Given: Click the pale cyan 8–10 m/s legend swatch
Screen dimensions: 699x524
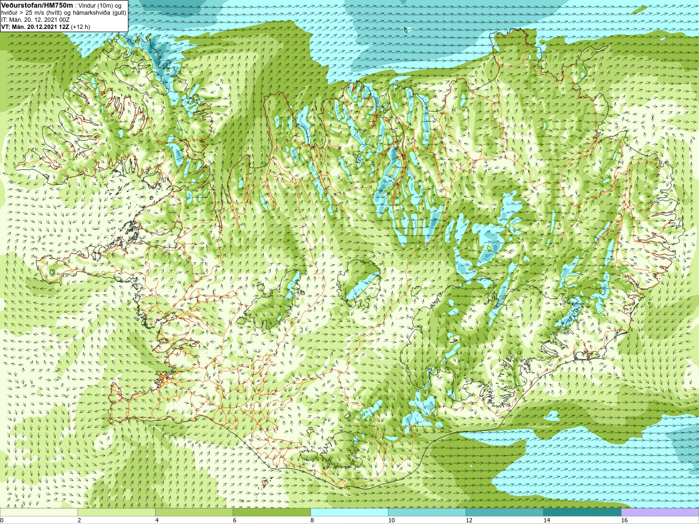Looking at the screenshot, I should 349,513.
